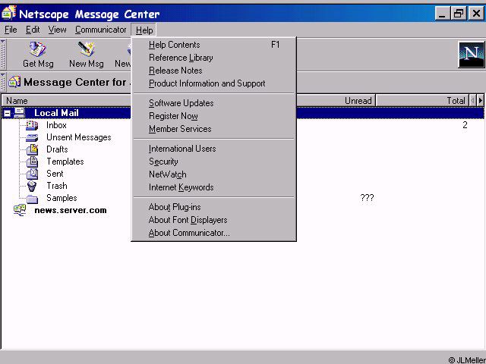Click the Sent folder icon

tap(32, 174)
